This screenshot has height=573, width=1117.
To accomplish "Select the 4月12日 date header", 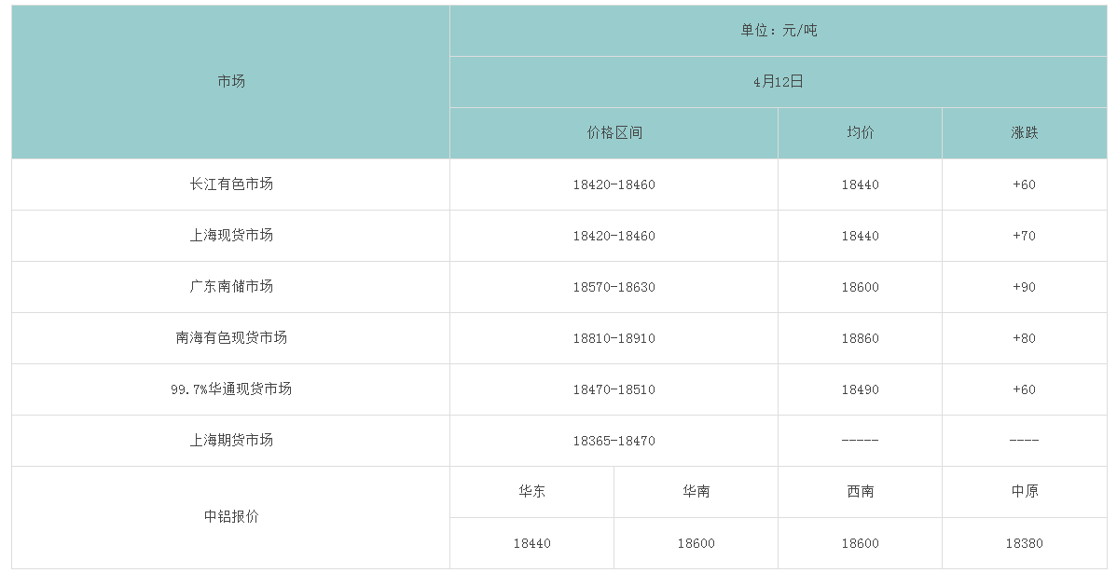I will [x=779, y=82].
